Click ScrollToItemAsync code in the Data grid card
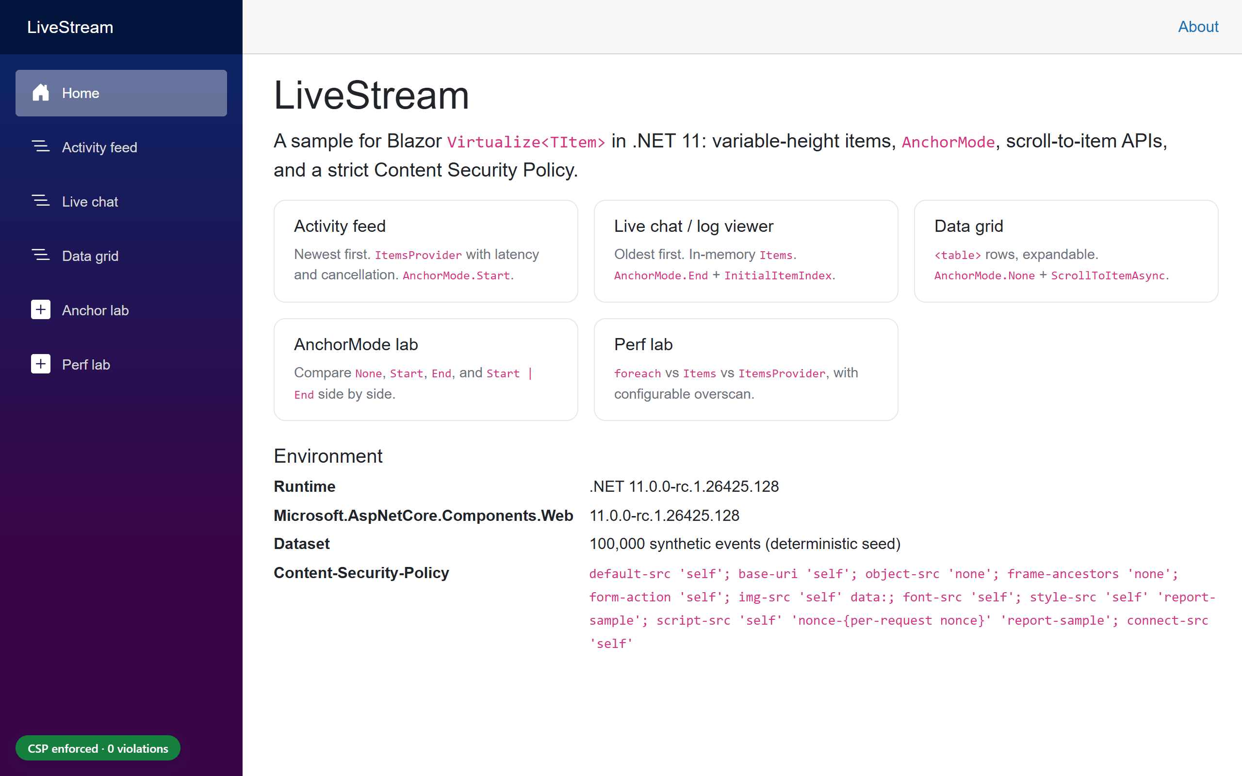The width and height of the screenshot is (1242, 776). click(1108, 275)
